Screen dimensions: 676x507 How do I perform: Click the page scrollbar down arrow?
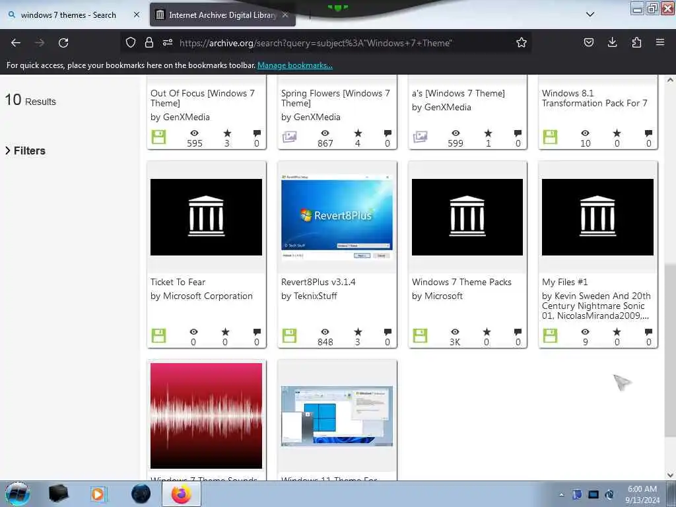click(x=670, y=475)
